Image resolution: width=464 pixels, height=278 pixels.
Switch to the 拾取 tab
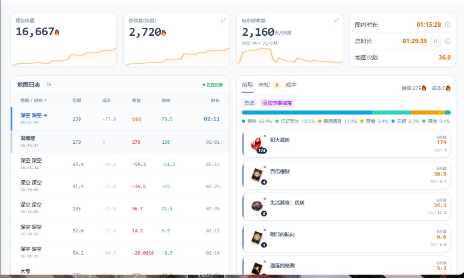point(247,85)
